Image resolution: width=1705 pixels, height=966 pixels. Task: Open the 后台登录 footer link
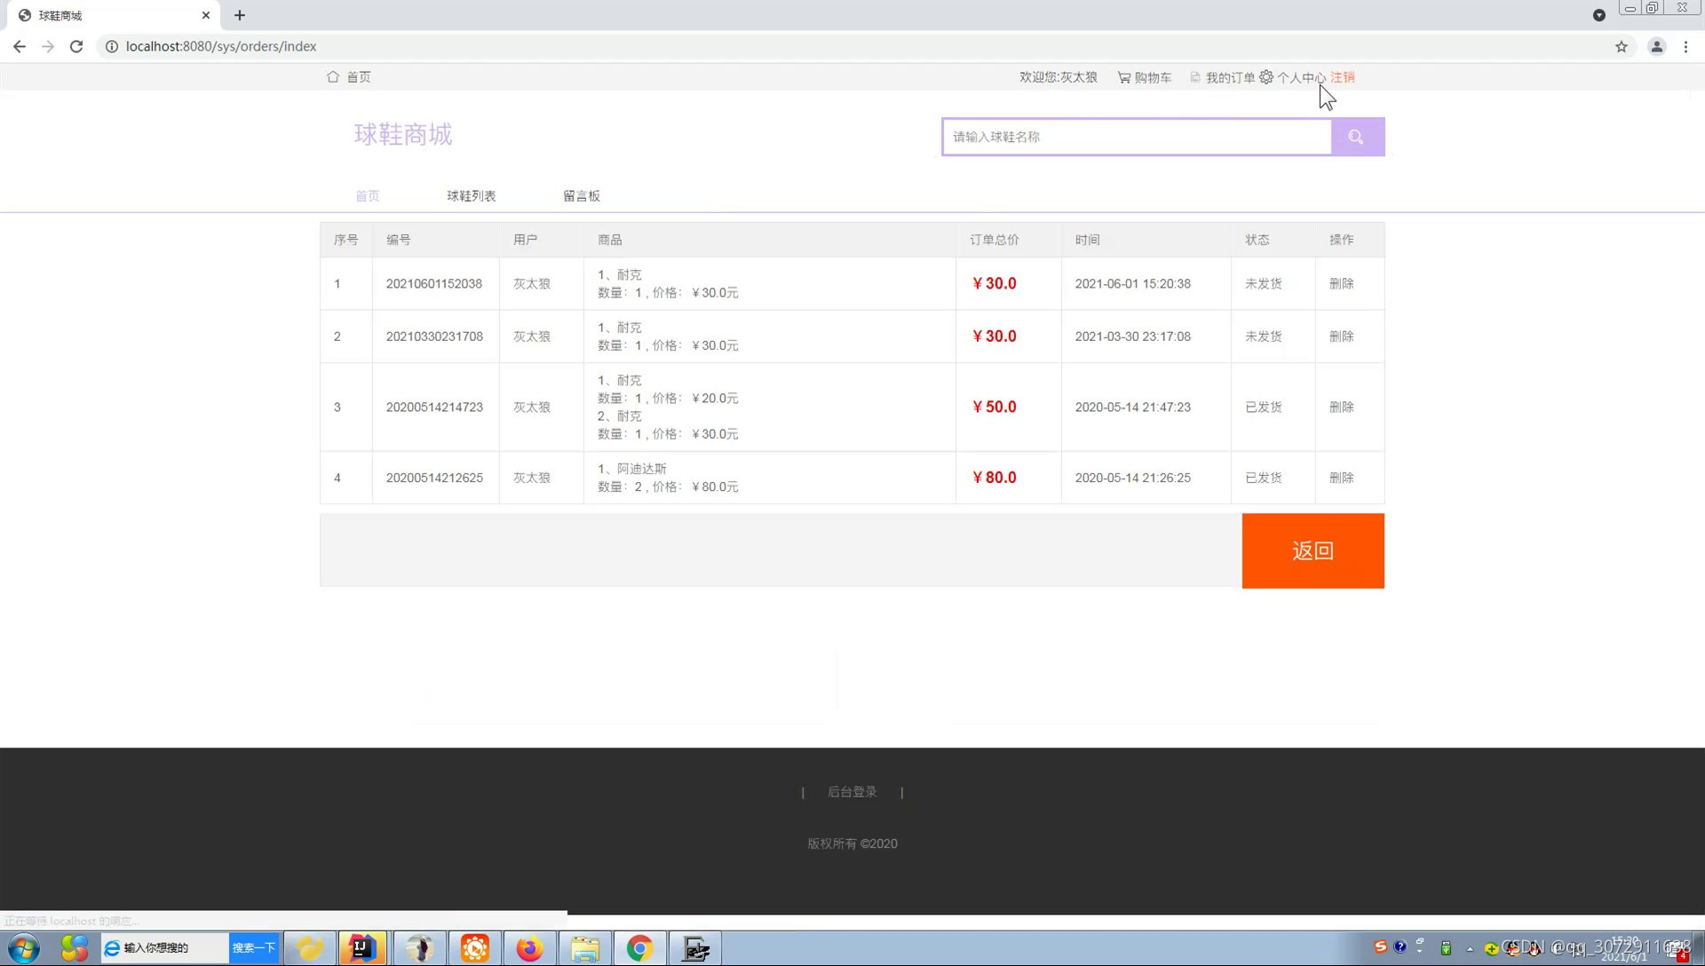[x=852, y=792]
